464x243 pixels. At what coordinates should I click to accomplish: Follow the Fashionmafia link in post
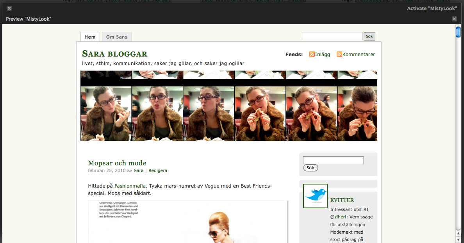click(x=130, y=186)
